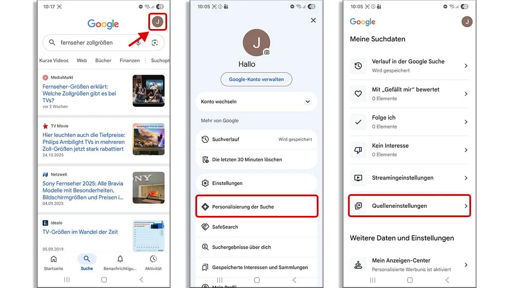Open the Netzwelt Sony Fernseher 2025 result
513x288 pixels.
tap(83, 190)
